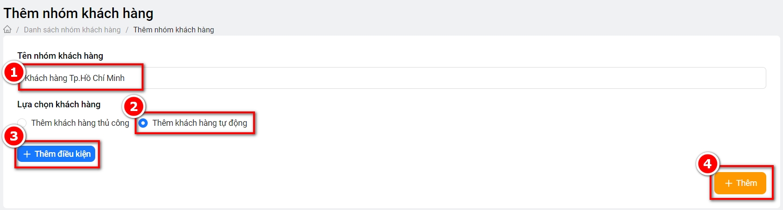
Task: Click the slash separator after the home icon
Action: coord(18,30)
